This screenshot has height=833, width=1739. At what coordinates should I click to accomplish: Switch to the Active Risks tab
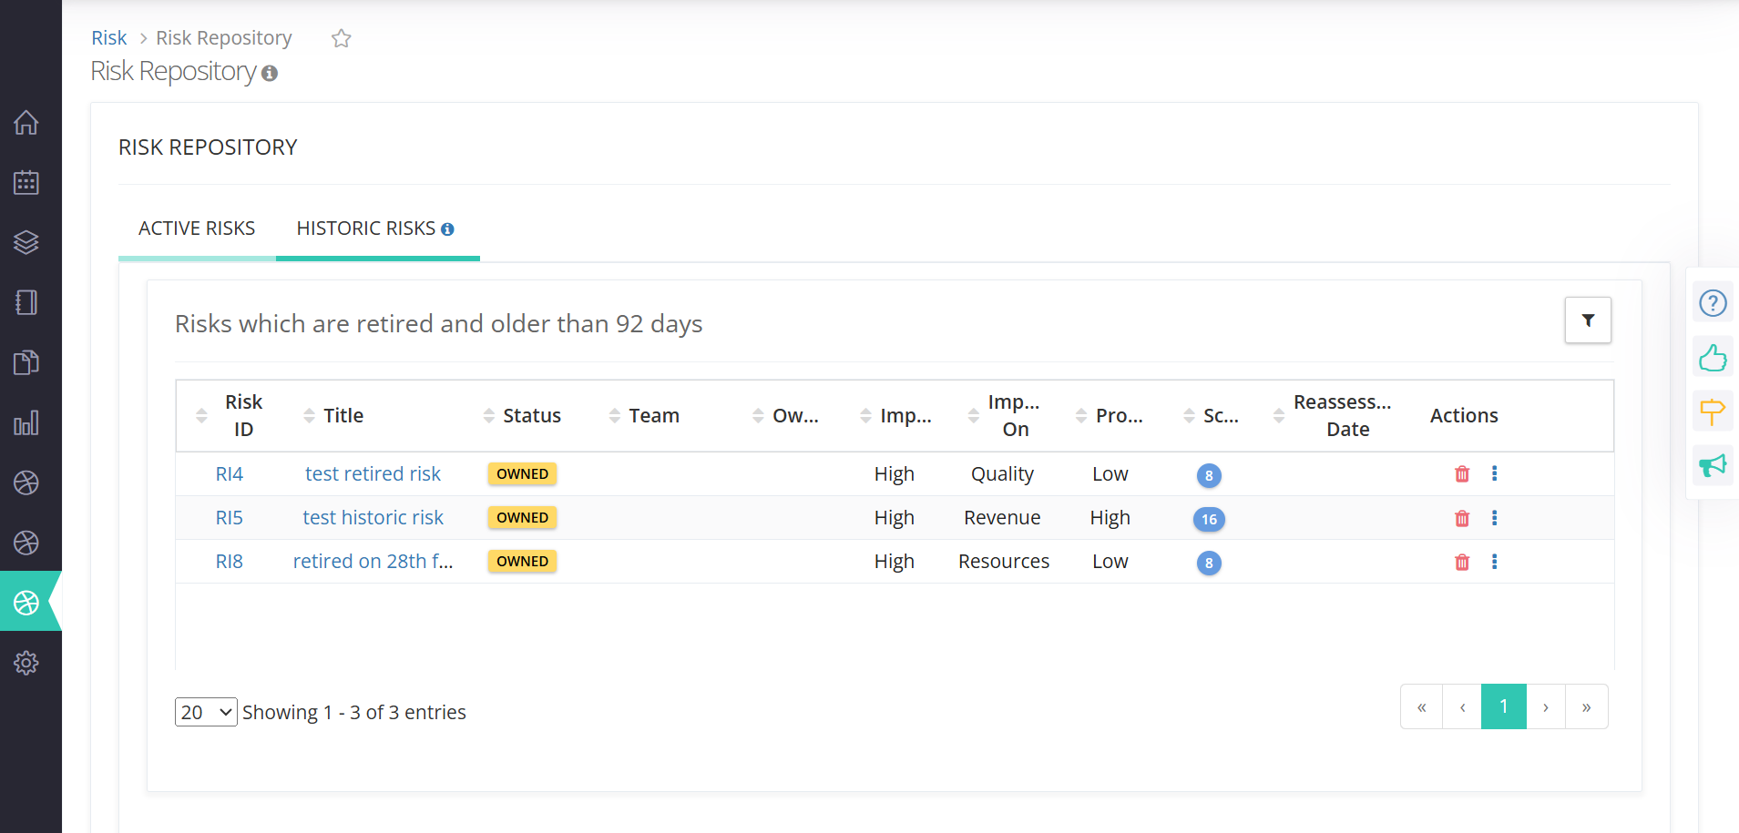coord(197,229)
